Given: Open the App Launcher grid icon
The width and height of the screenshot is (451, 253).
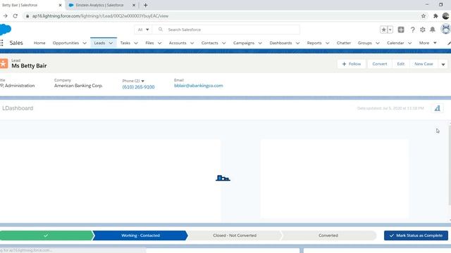Looking at the screenshot, I should [x=1, y=43].
